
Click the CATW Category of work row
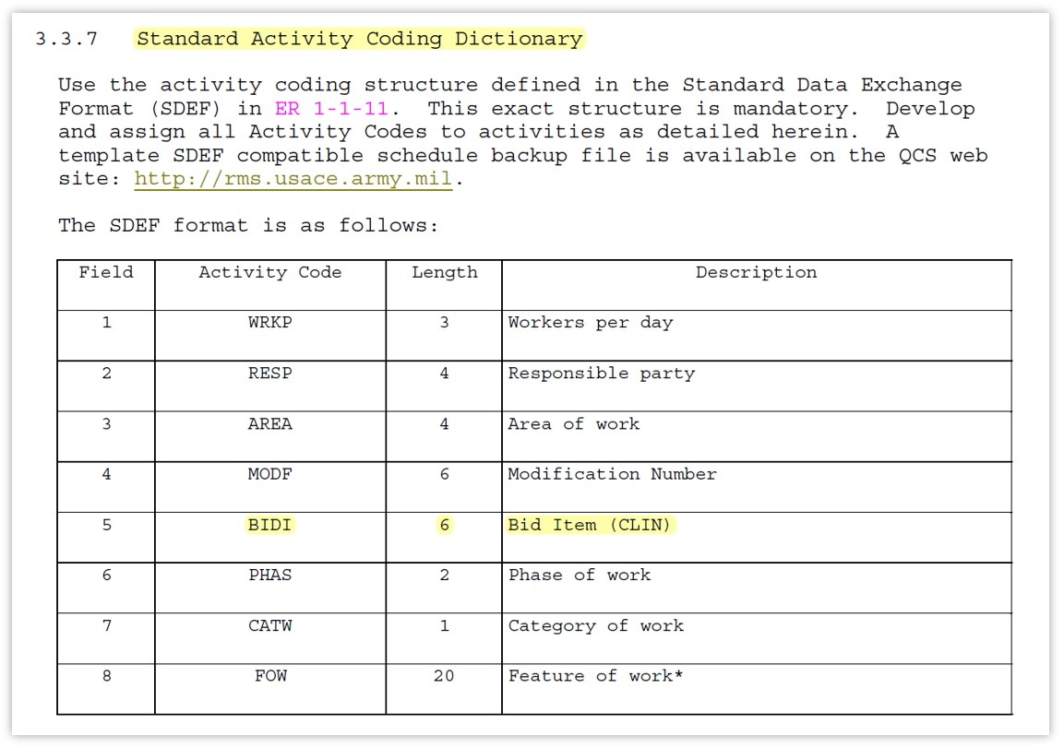(x=269, y=625)
